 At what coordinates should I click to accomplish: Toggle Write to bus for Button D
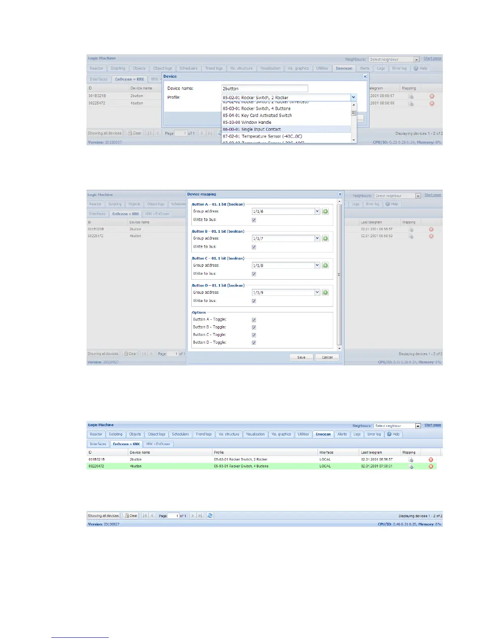[254, 301]
